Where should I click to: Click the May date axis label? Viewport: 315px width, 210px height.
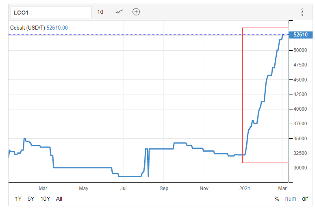click(x=84, y=189)
